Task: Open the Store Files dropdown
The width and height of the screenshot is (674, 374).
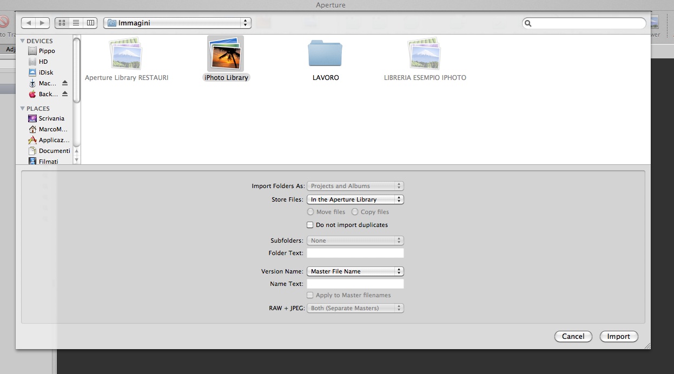Action: pos(355,199)
